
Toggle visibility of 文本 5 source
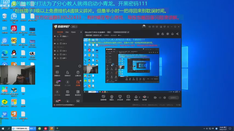[55, 40]
